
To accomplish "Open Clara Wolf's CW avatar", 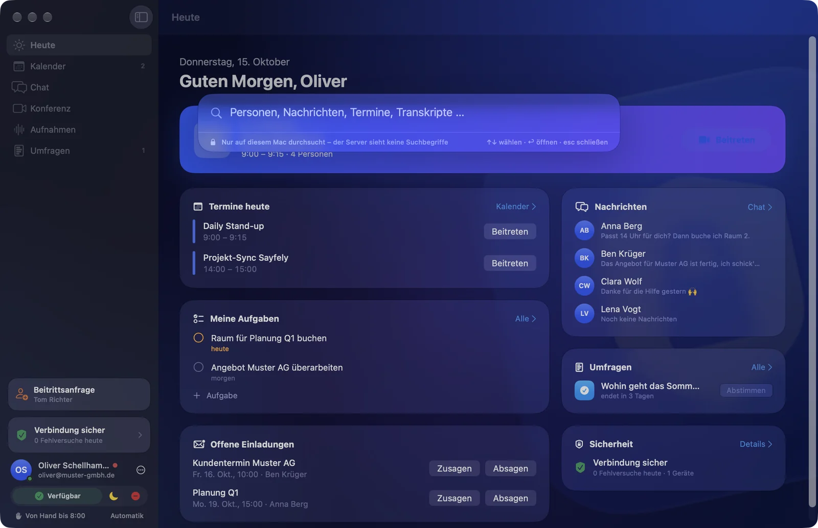I will [x=584, y=285].
